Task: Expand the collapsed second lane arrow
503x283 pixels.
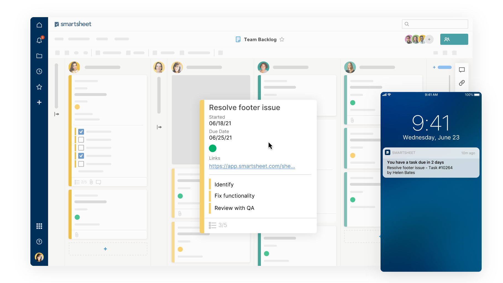Action: 159,127
